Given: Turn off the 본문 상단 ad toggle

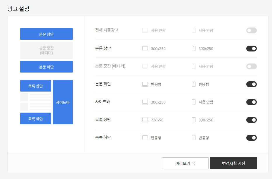Looking at the screenshot, I should 251,49.
